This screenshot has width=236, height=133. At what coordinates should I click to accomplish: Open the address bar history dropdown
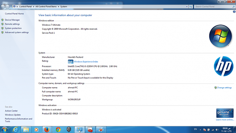[x=187, y=7]
